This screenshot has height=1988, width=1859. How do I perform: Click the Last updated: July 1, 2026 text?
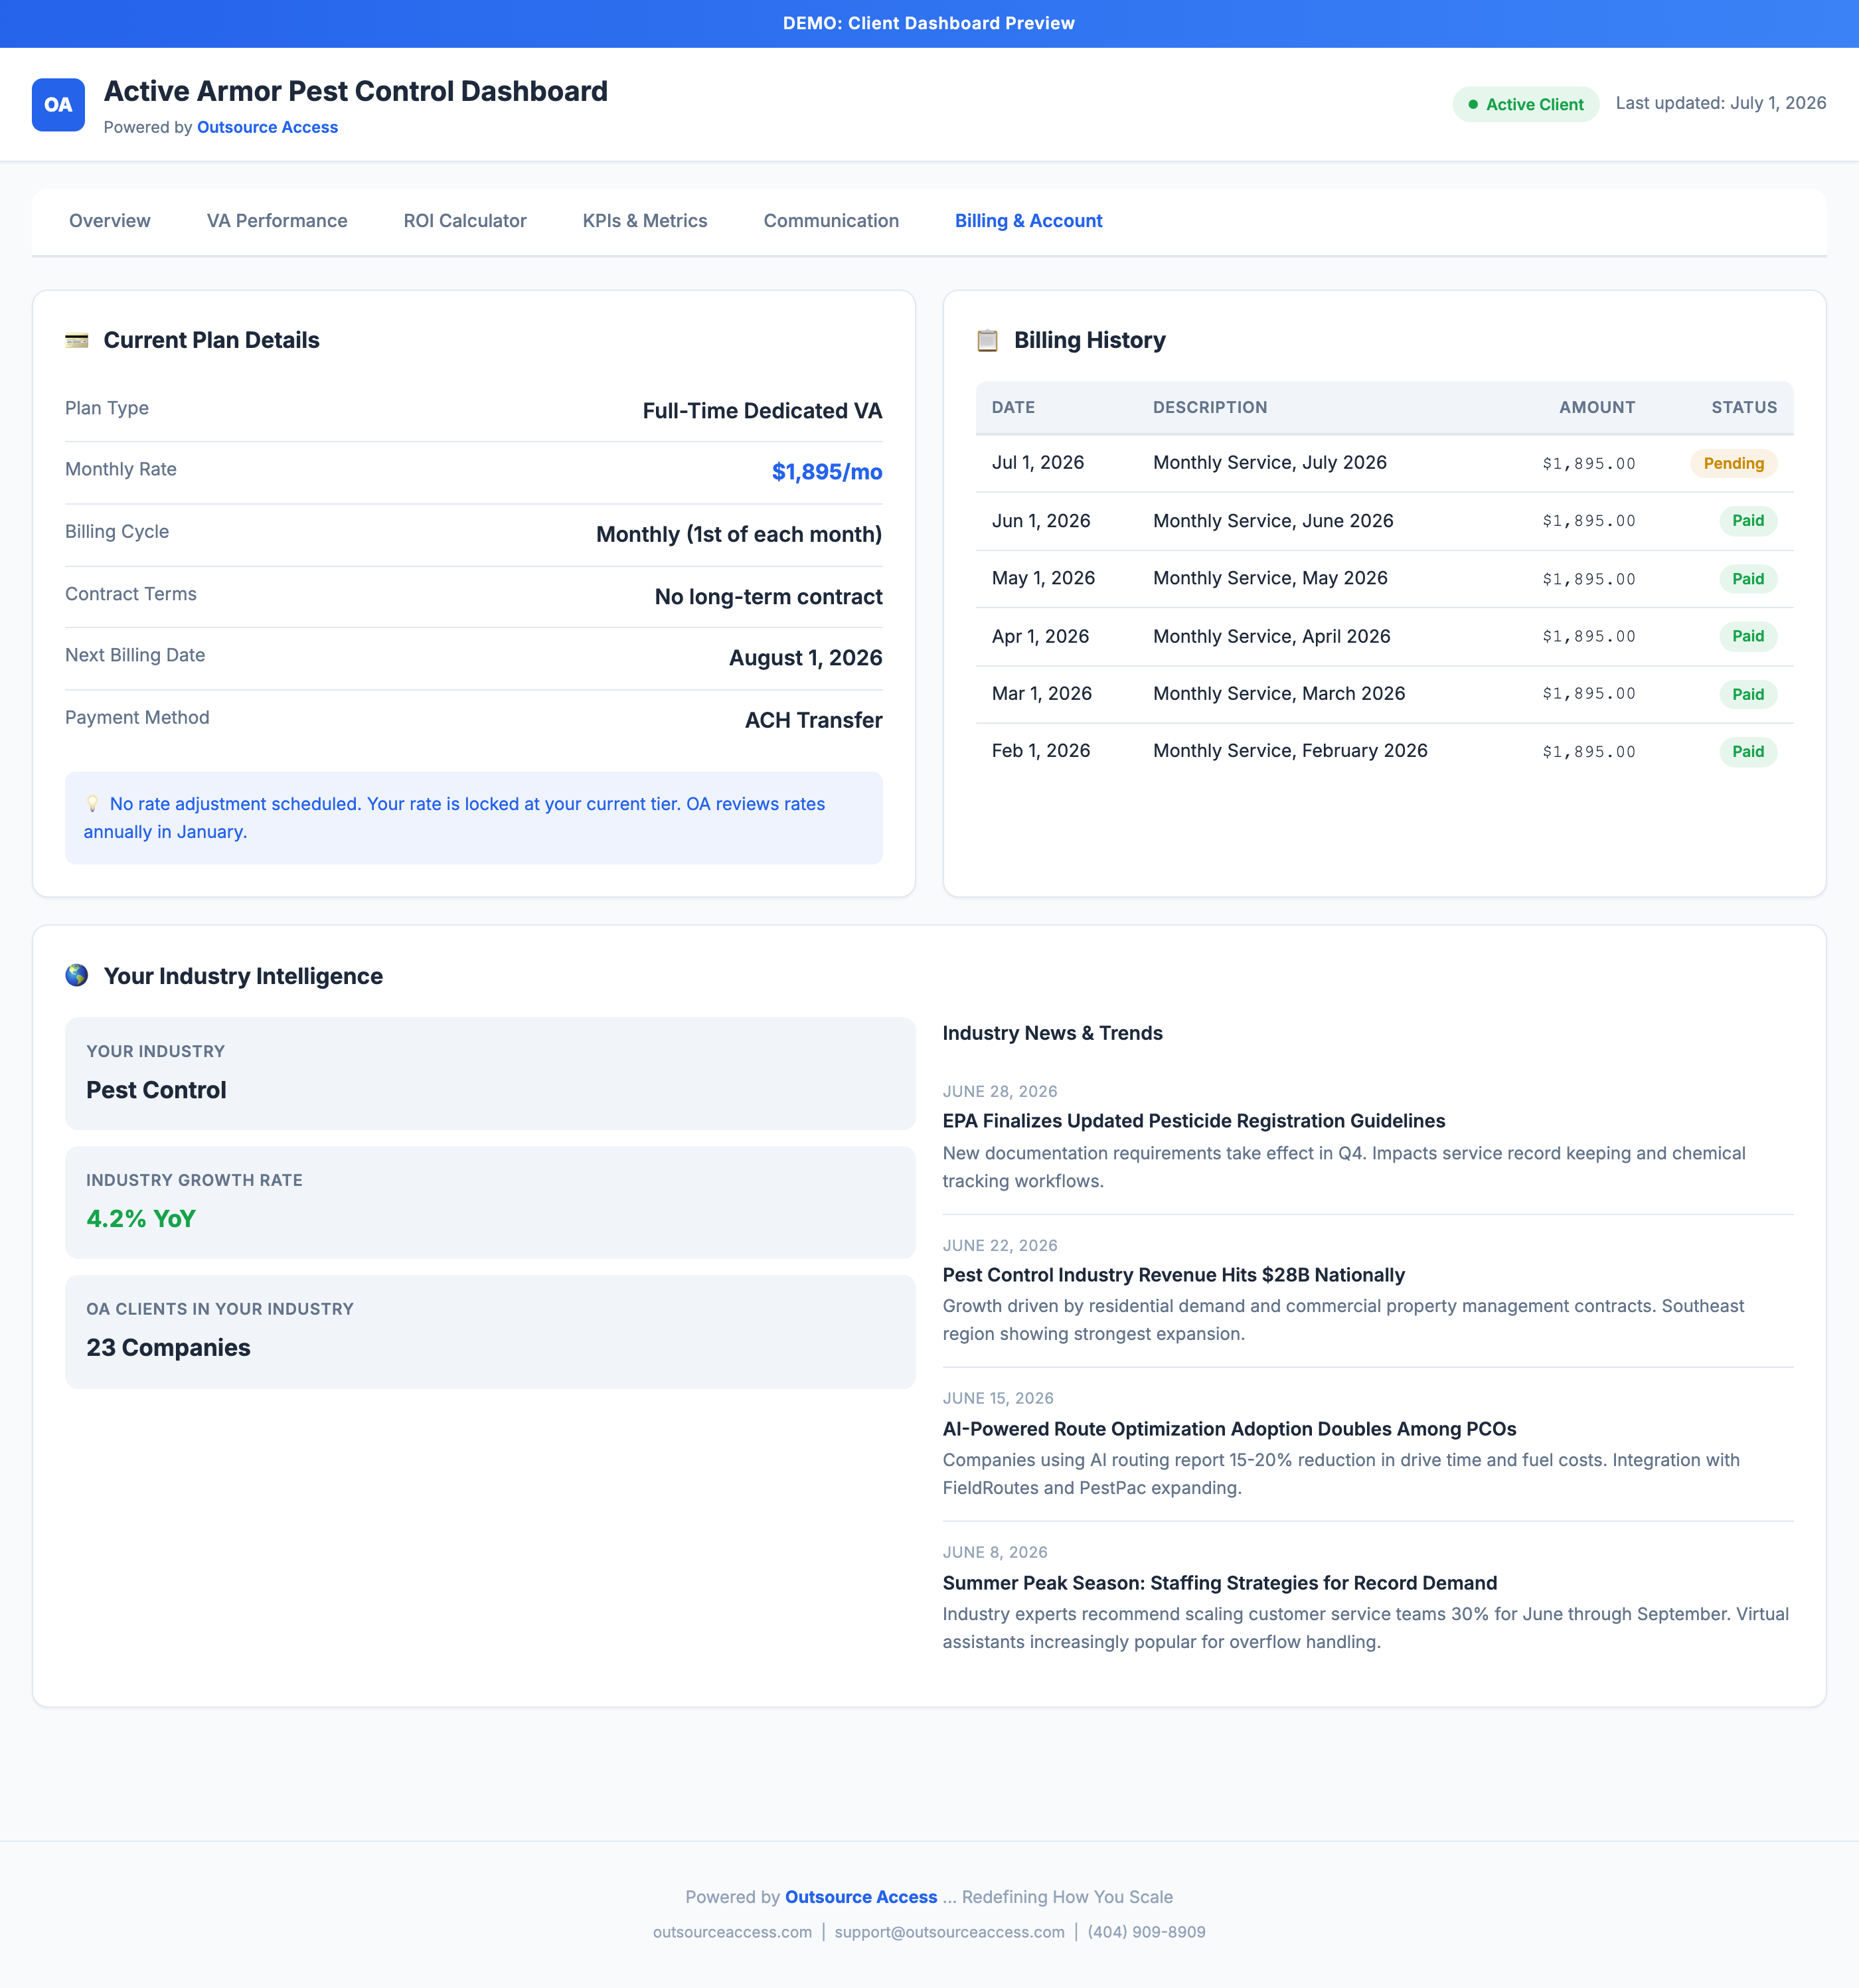pyautogui.click(x=1721, y=103)
